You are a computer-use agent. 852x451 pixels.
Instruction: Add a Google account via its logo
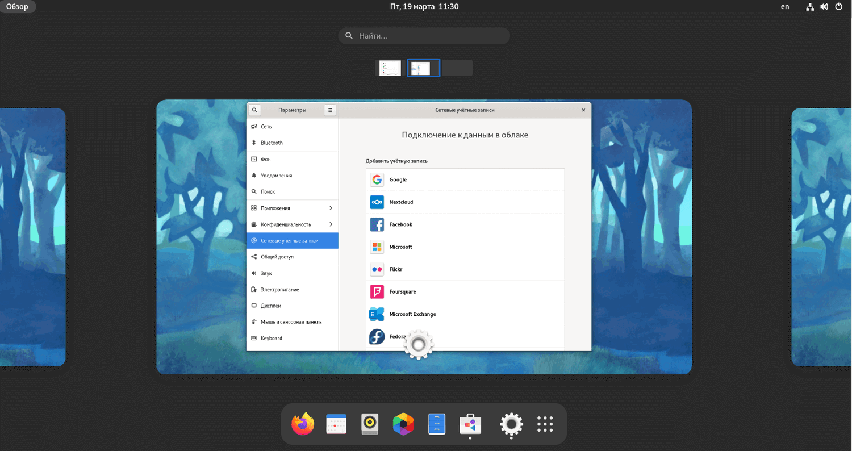click(377, 179)
